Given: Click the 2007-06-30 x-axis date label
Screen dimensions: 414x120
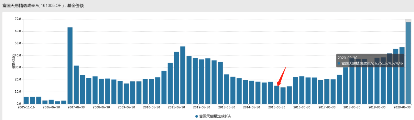Looking at the screenshot, I should [76, 107].
